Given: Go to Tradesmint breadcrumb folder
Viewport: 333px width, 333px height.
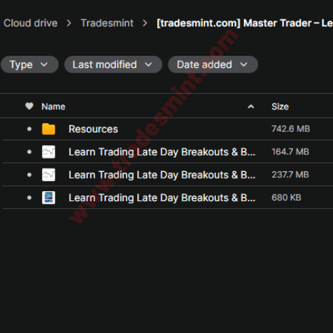Looking at the screenshot, I should point(107,23).
